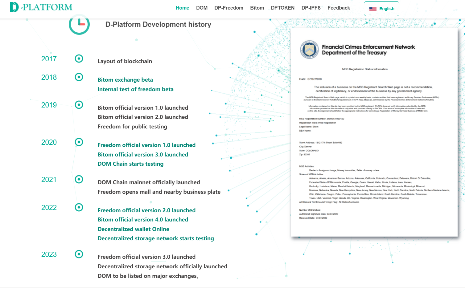Click the 2017 year label

pyautogui.click(x=49, y=59)
